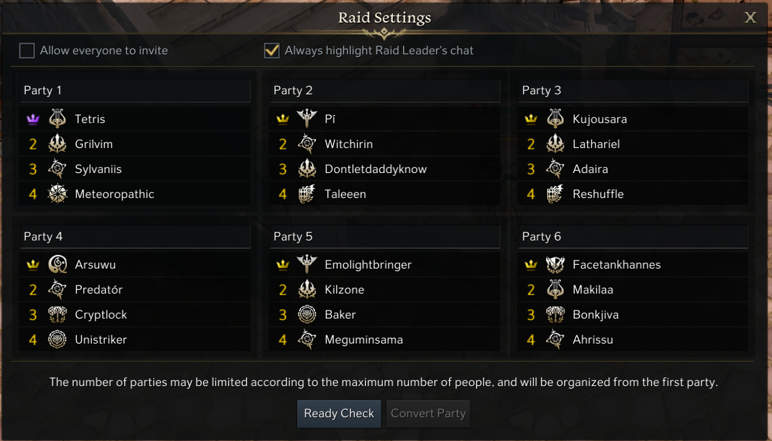Click the class icon next to Baker
This screenshot has width=772, height=441.
[307, 315]
